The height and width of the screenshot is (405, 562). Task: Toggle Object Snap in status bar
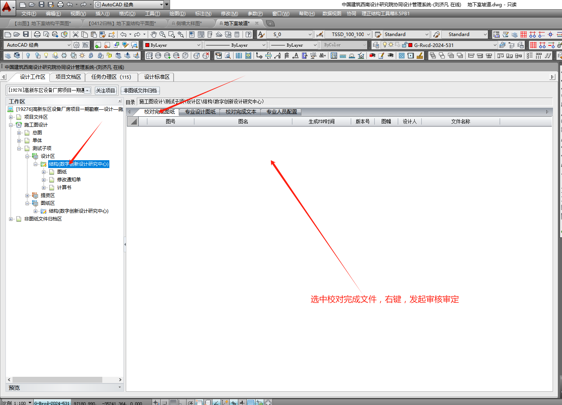pos(199,402)
